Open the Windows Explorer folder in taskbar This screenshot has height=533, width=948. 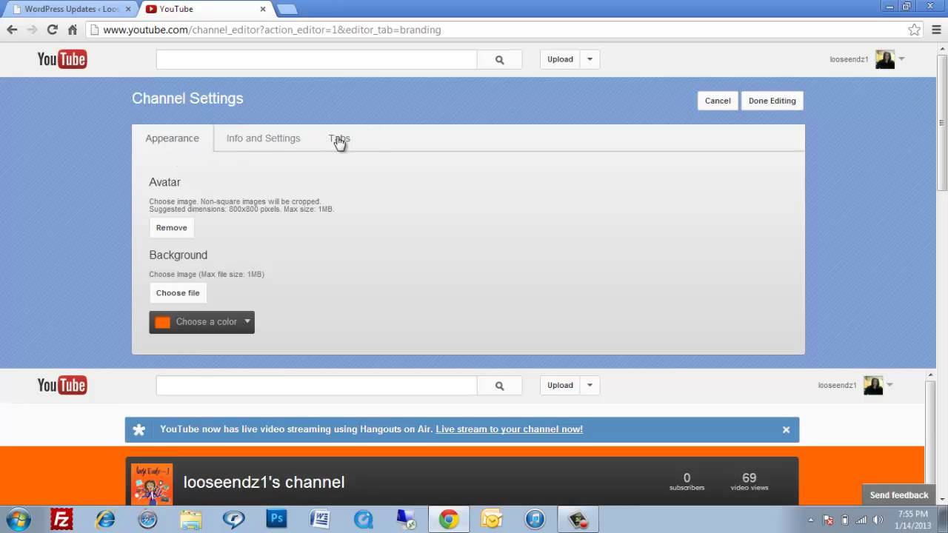[191, 519]
